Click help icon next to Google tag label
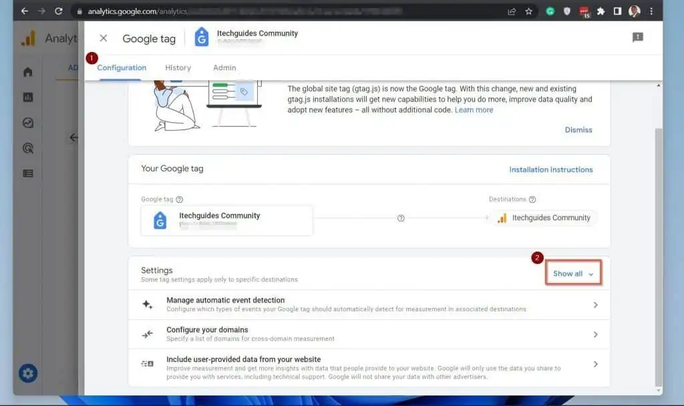Screen dimensions: 684x406 click(x=180, y=200)
